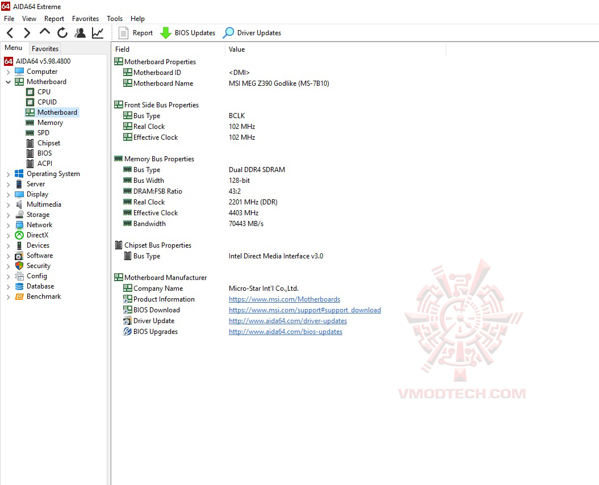
Task: Click the Security shield icon
Action: click(19, 266)
